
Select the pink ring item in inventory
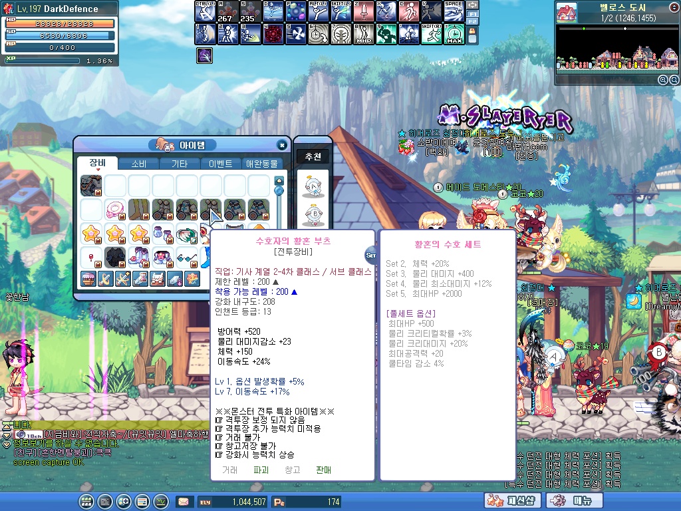tap(115, 210)
